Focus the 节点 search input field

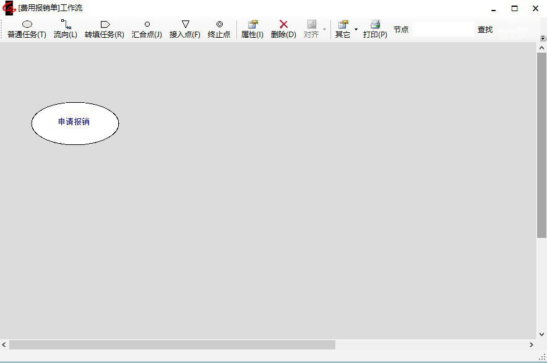[442, 30]
